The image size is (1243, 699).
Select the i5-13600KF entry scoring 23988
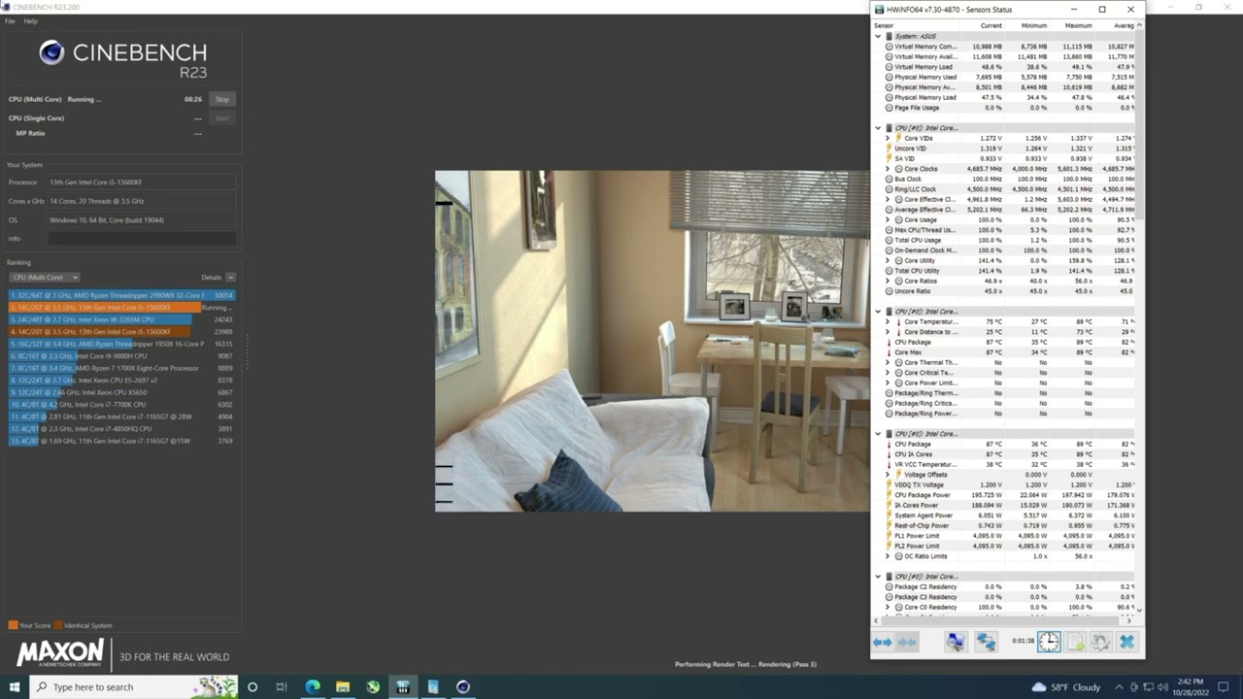point(121,331)
